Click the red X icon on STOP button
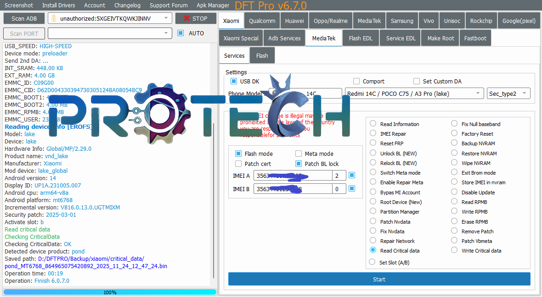The image size is (542, 297). click(x=186, y=18)
